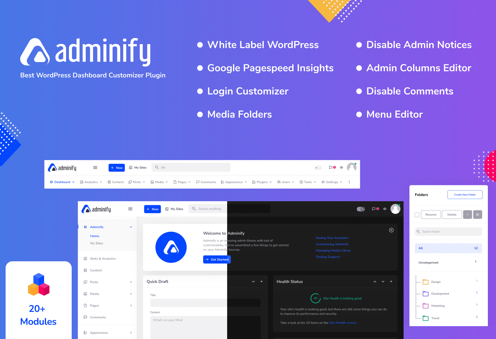This screenshot has height=339, width=496.
Task: Click New button in top horizontal bar
Action: click(x=117, y=168)
